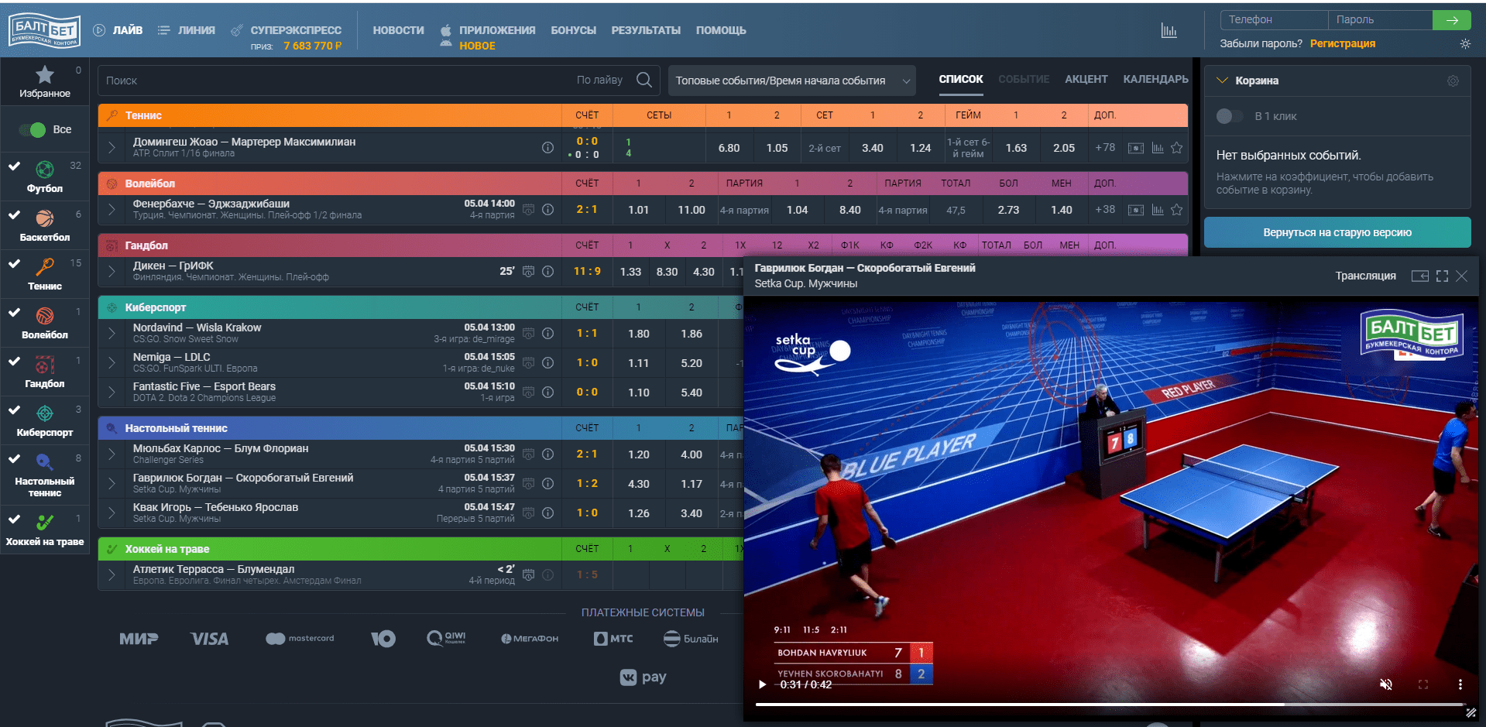The height and width of the screenshot is (727, 1486).
Task: Open the statistics chart icon in header
Action: click(1169, 31)
